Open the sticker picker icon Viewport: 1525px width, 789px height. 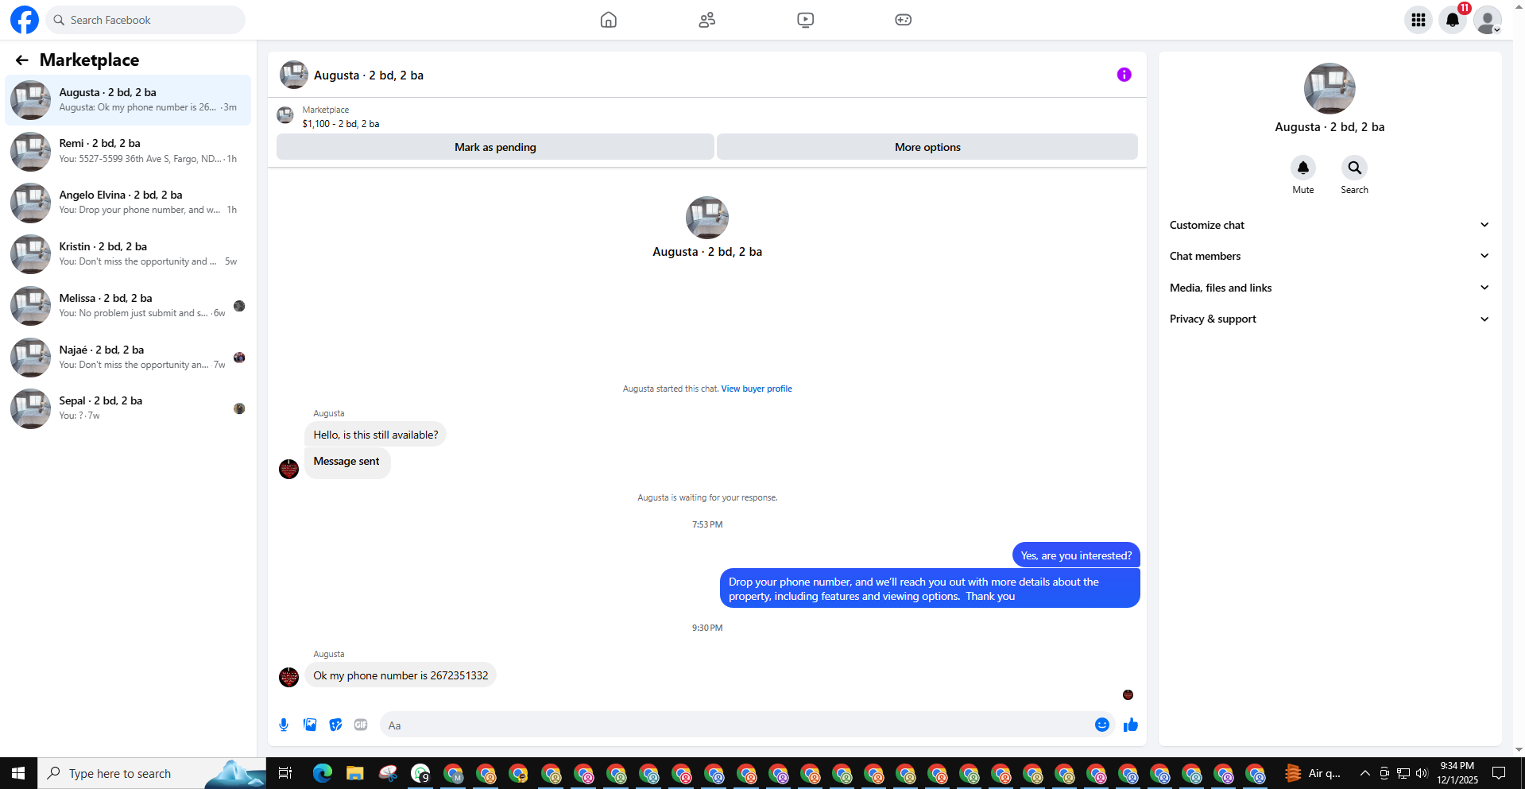coord(336,725)
